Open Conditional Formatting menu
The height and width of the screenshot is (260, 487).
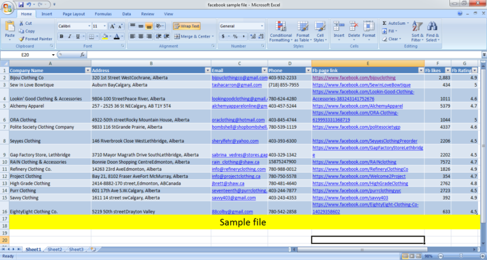[x=280, y=32]
